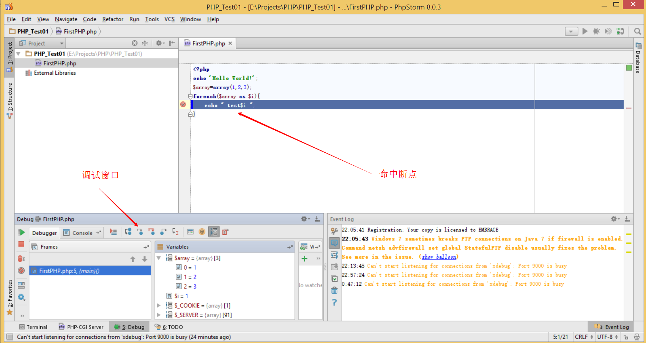The width and height of the screenshot is (646, 343).
Task: Click Show Execution Point icon
Action: [113, 232]
